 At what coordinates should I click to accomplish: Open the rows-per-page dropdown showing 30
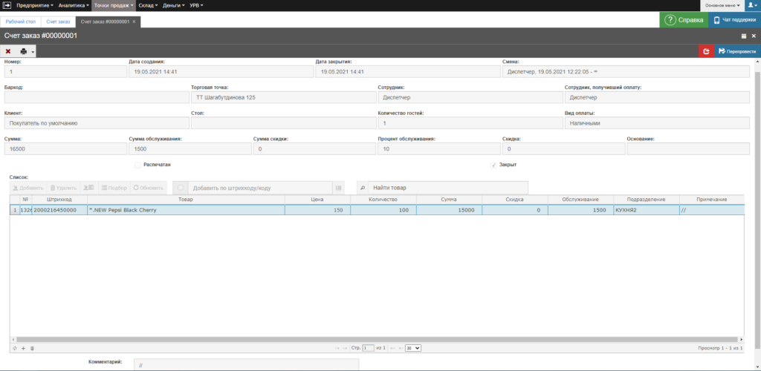click(x=414, y=347)
